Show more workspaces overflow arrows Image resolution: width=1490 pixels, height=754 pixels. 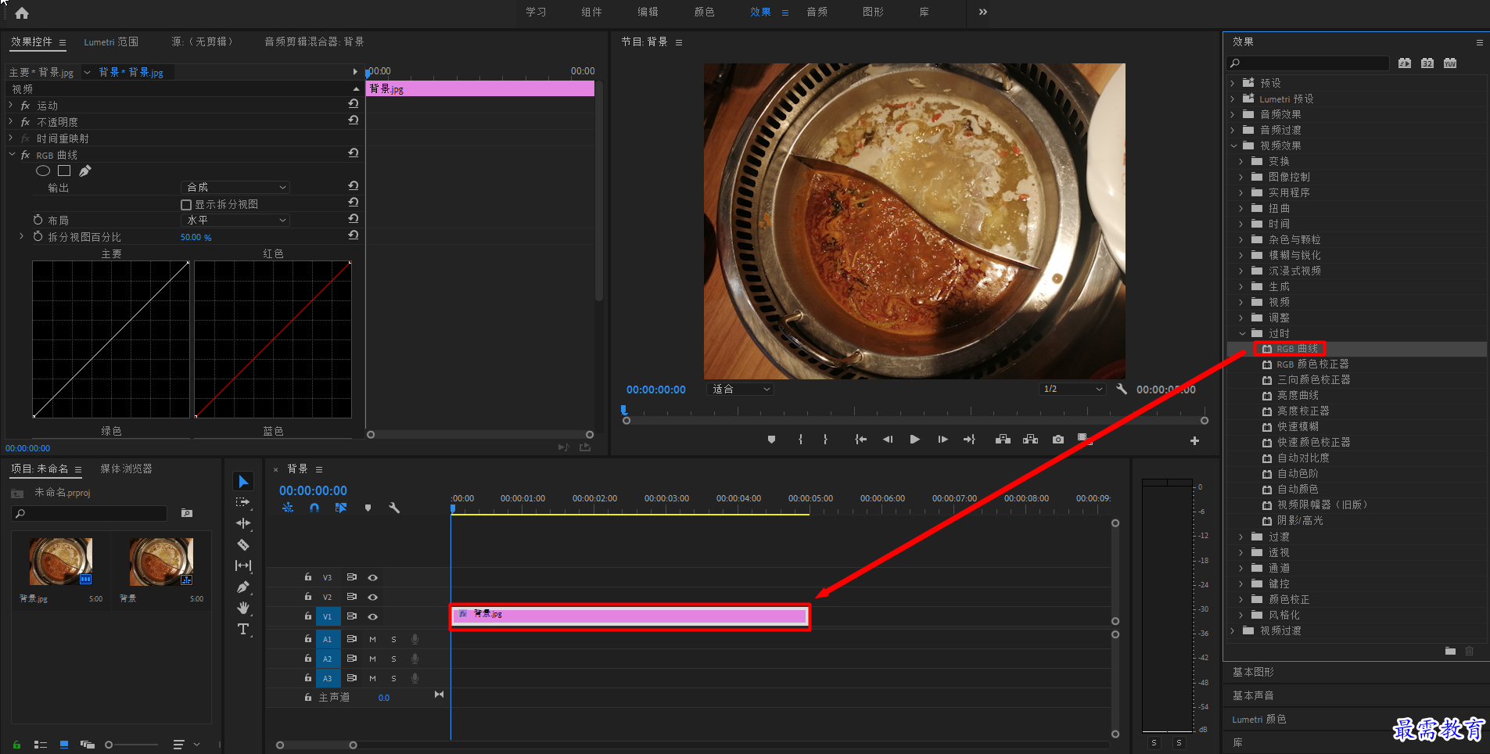pos(982,12)
